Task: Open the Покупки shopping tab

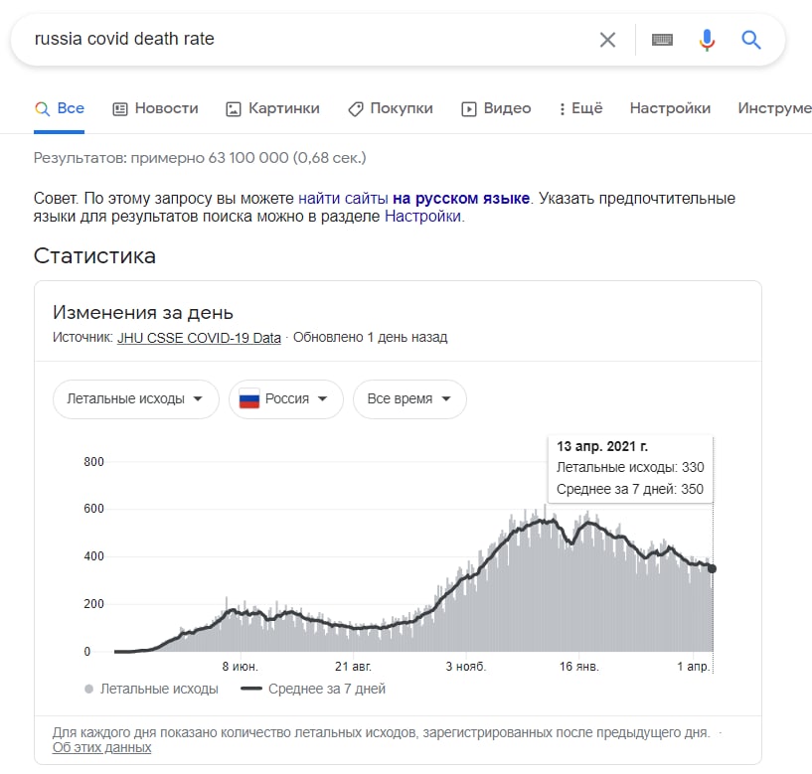Action: [x=391, y=108]
